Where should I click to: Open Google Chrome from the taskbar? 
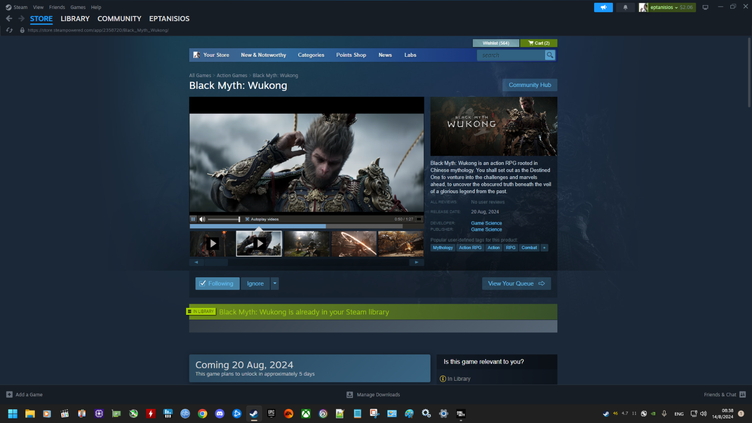click(x=203, y=414)
